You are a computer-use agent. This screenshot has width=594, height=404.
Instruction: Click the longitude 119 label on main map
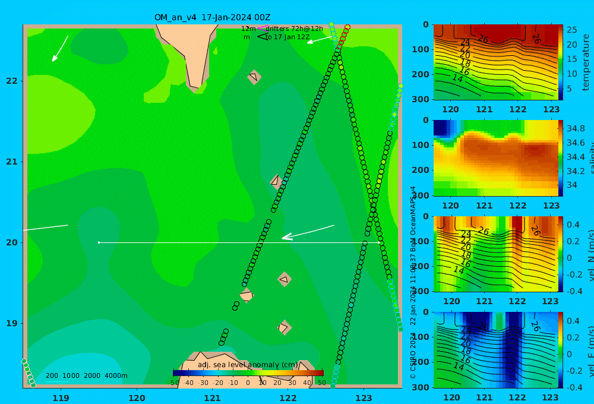click(x=61, y=398)
